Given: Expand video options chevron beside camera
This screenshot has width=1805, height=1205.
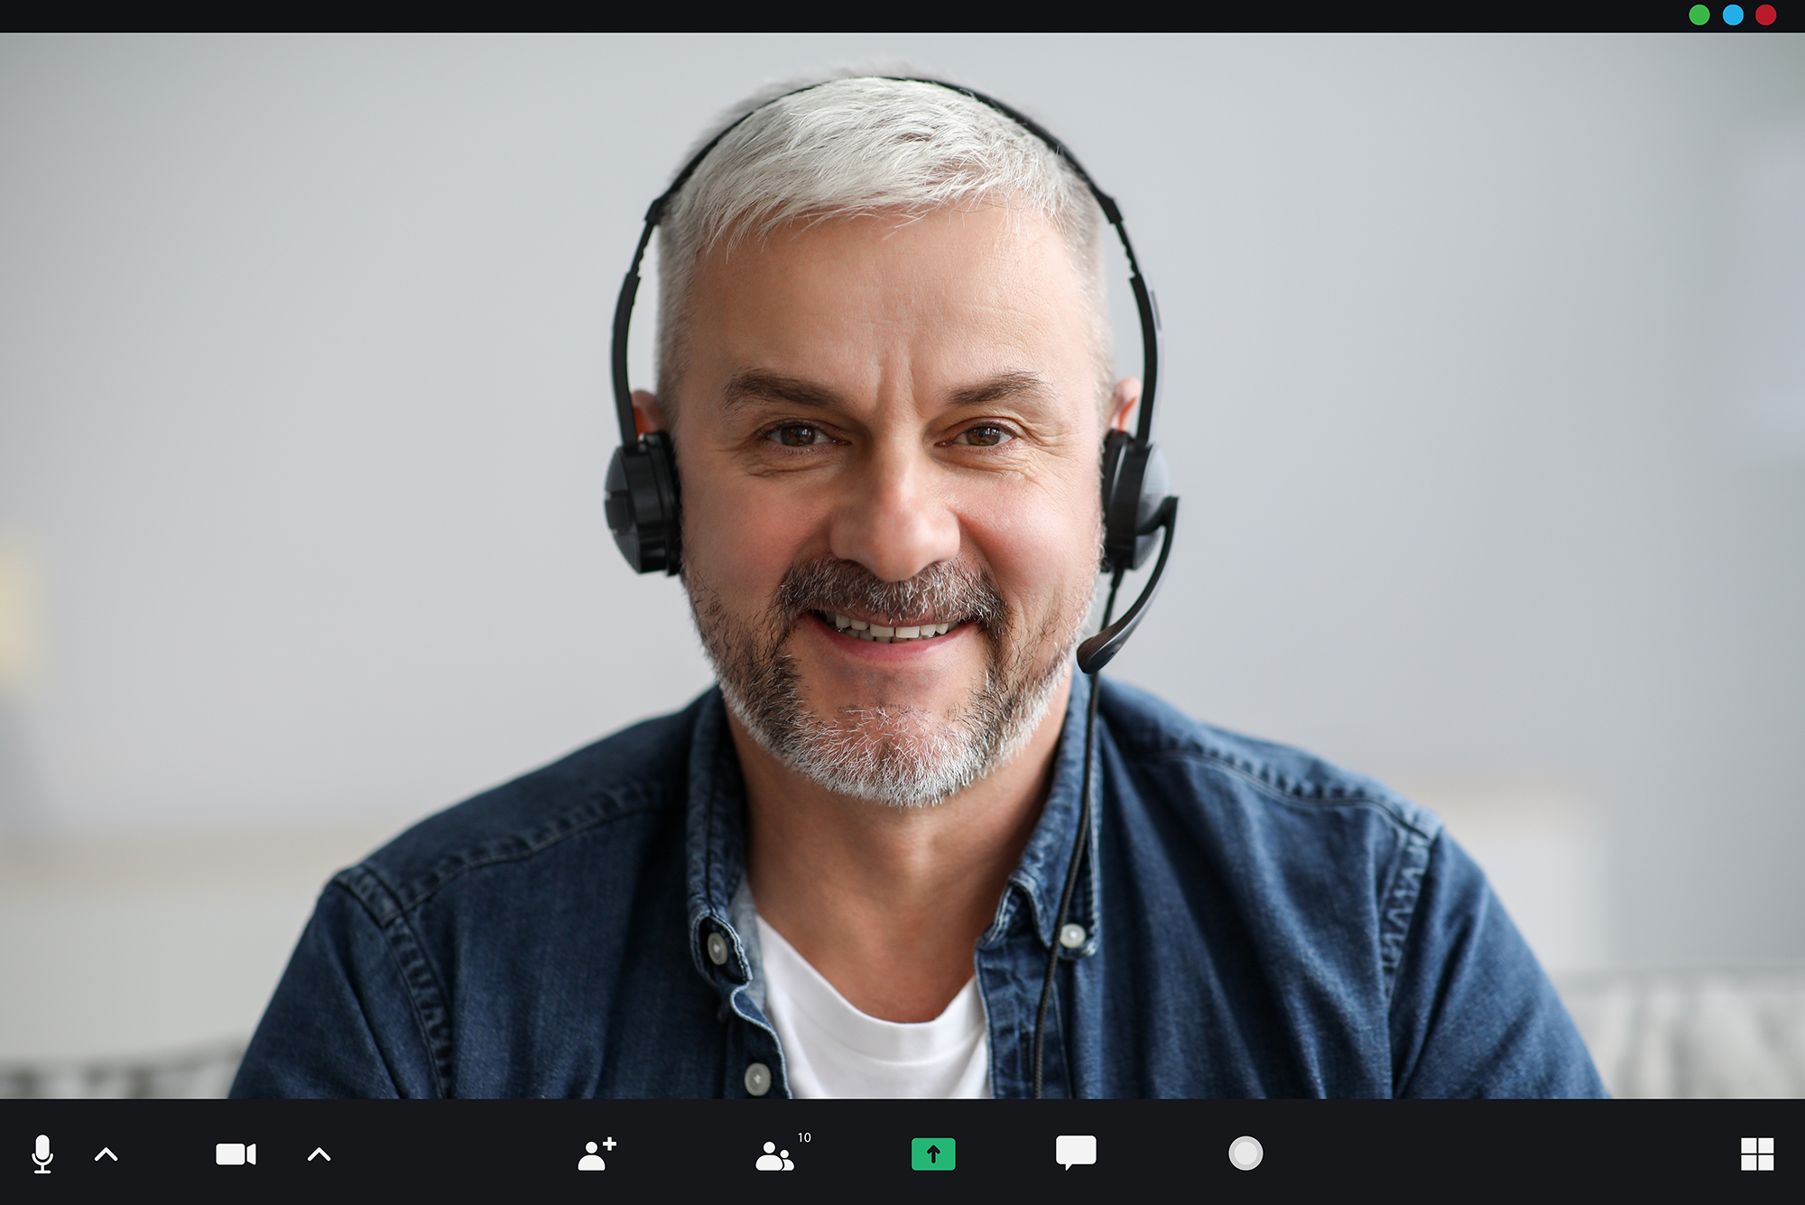Looking at the screenshot, I should [319, 1154].
